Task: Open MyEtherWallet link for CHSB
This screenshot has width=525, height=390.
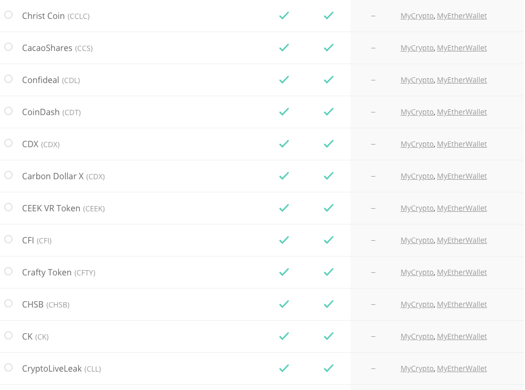Action: (x=462, y=304)
